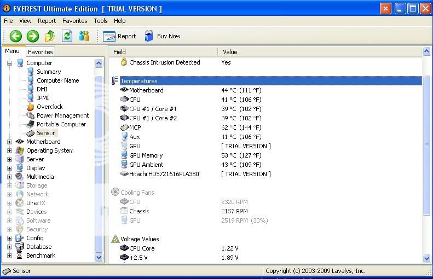The height and width of the screenshot is (279, 433).
Task: Select the Power Management tree icon
Action: click(x=31, y=115)
